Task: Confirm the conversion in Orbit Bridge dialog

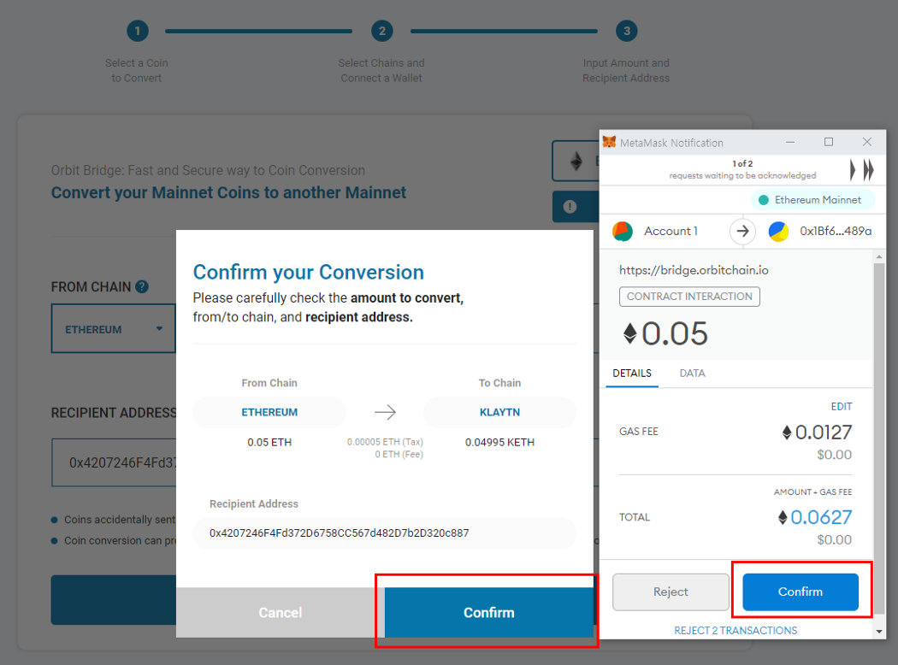Action: click(x=489, y=612)
